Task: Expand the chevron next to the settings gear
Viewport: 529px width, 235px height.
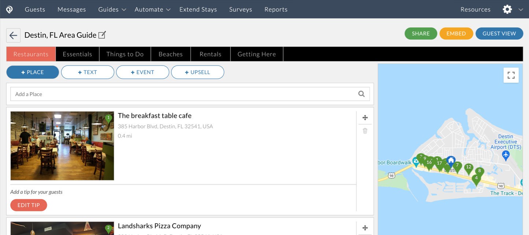Action: (x=521, y=10)
